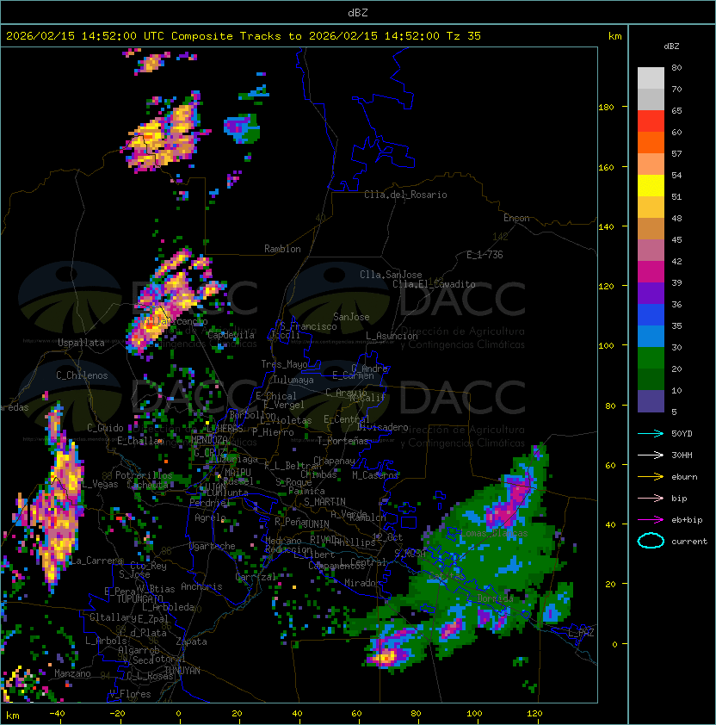
Task: Pick the light blue 30-35 dBZ swatch
Action: click(651, 337)
